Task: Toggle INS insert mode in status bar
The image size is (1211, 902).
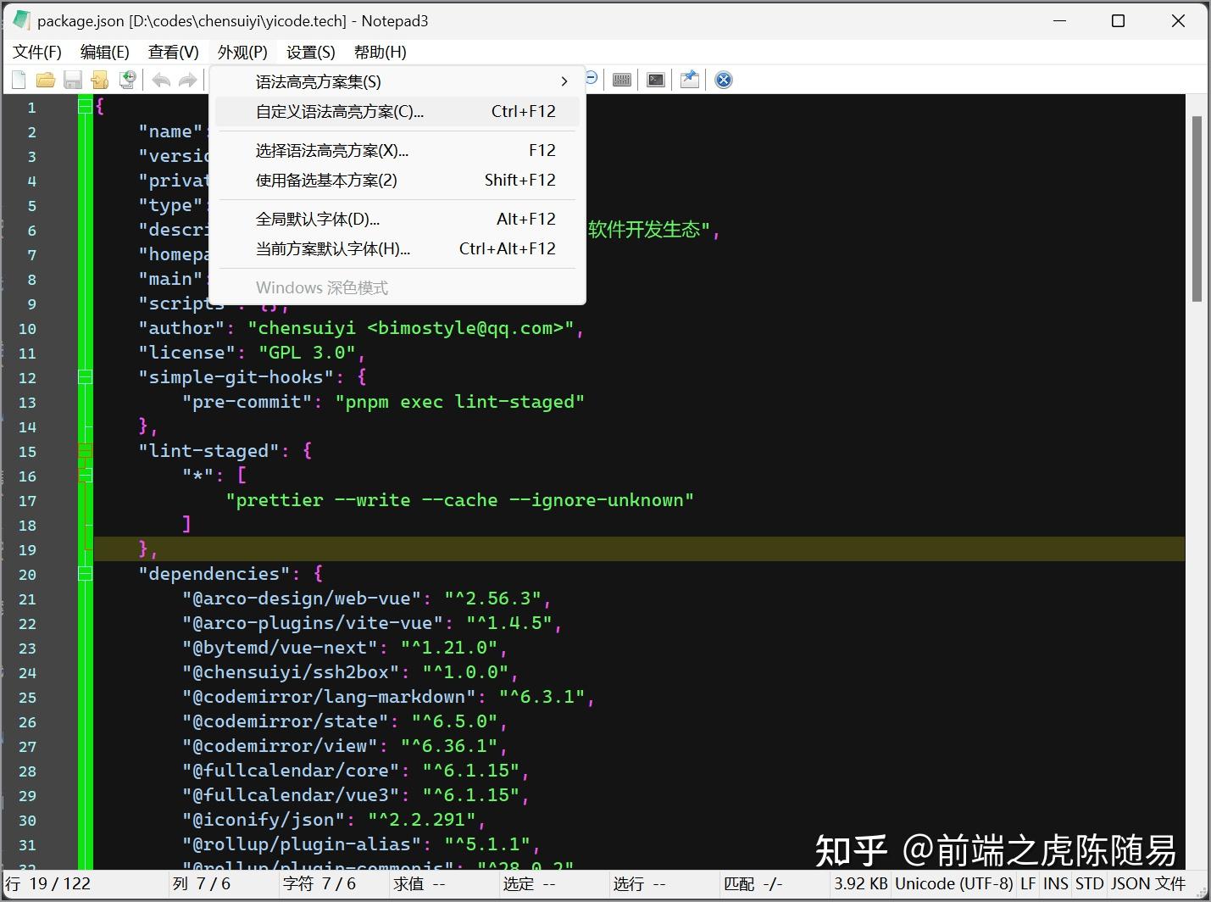Action: 1055,883
